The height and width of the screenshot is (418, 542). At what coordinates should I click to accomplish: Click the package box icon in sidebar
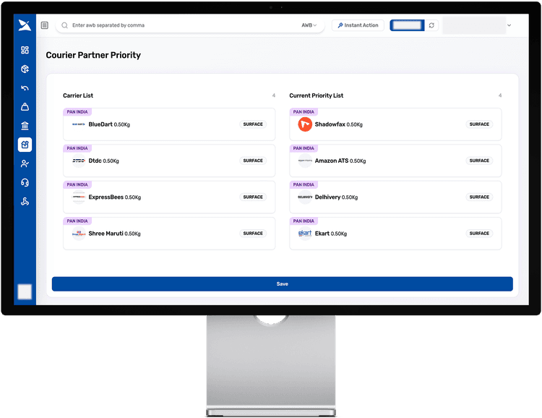pyautogui.click(x=25, y=69)
